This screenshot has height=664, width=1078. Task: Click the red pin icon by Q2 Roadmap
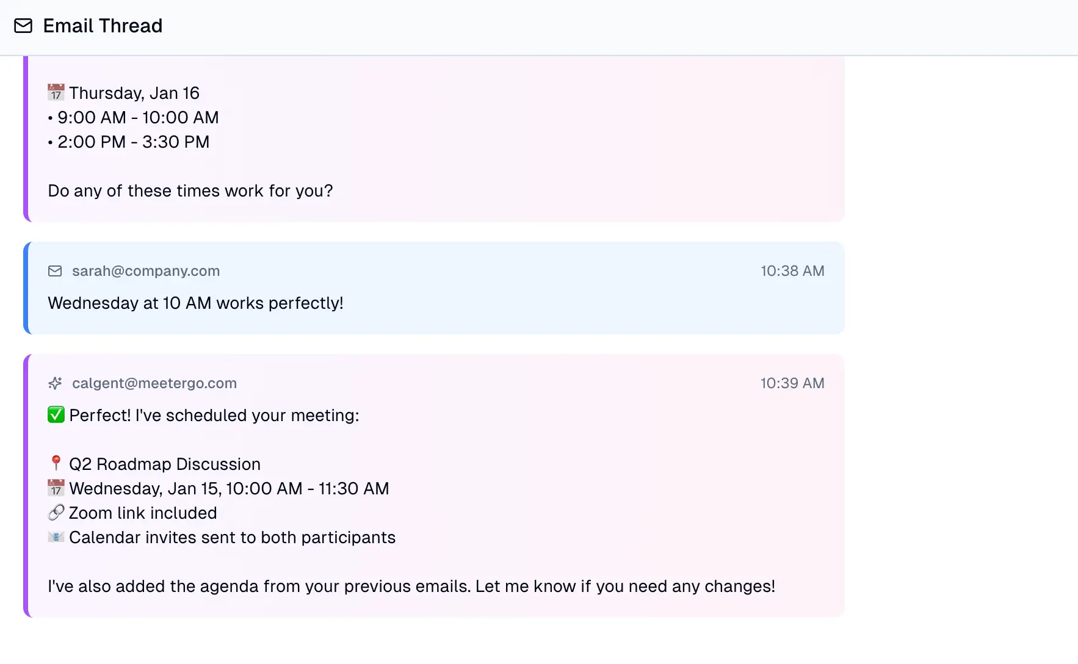coord(56,463)
